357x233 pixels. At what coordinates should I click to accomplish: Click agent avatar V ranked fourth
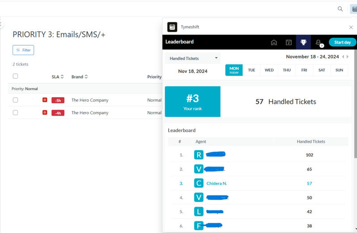coord(199,198)
